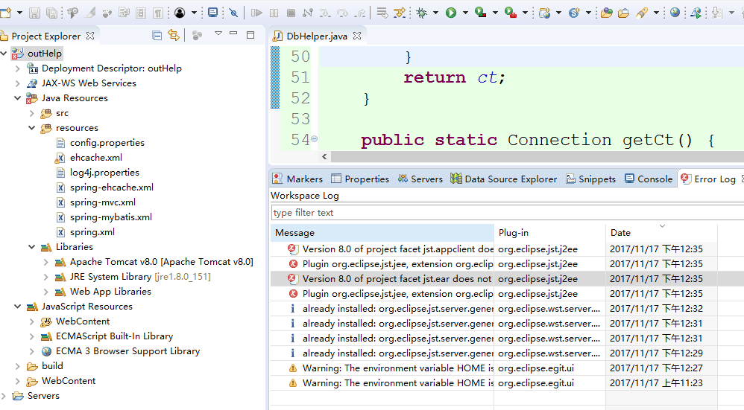Expand the Servers project node
The height and width of the screenshot is (410, 744).
[x=4, y=396]
